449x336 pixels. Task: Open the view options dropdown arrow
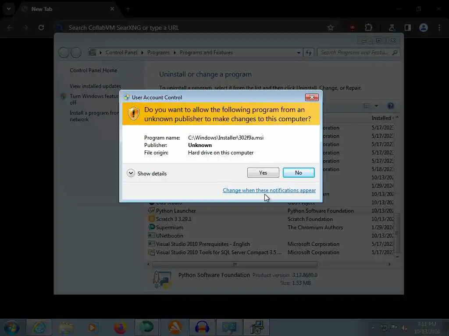tap(377, 106)
